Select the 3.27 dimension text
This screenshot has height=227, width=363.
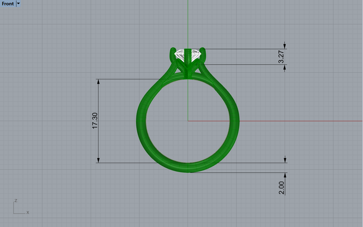pyautogui.click(x=281, y=57)
